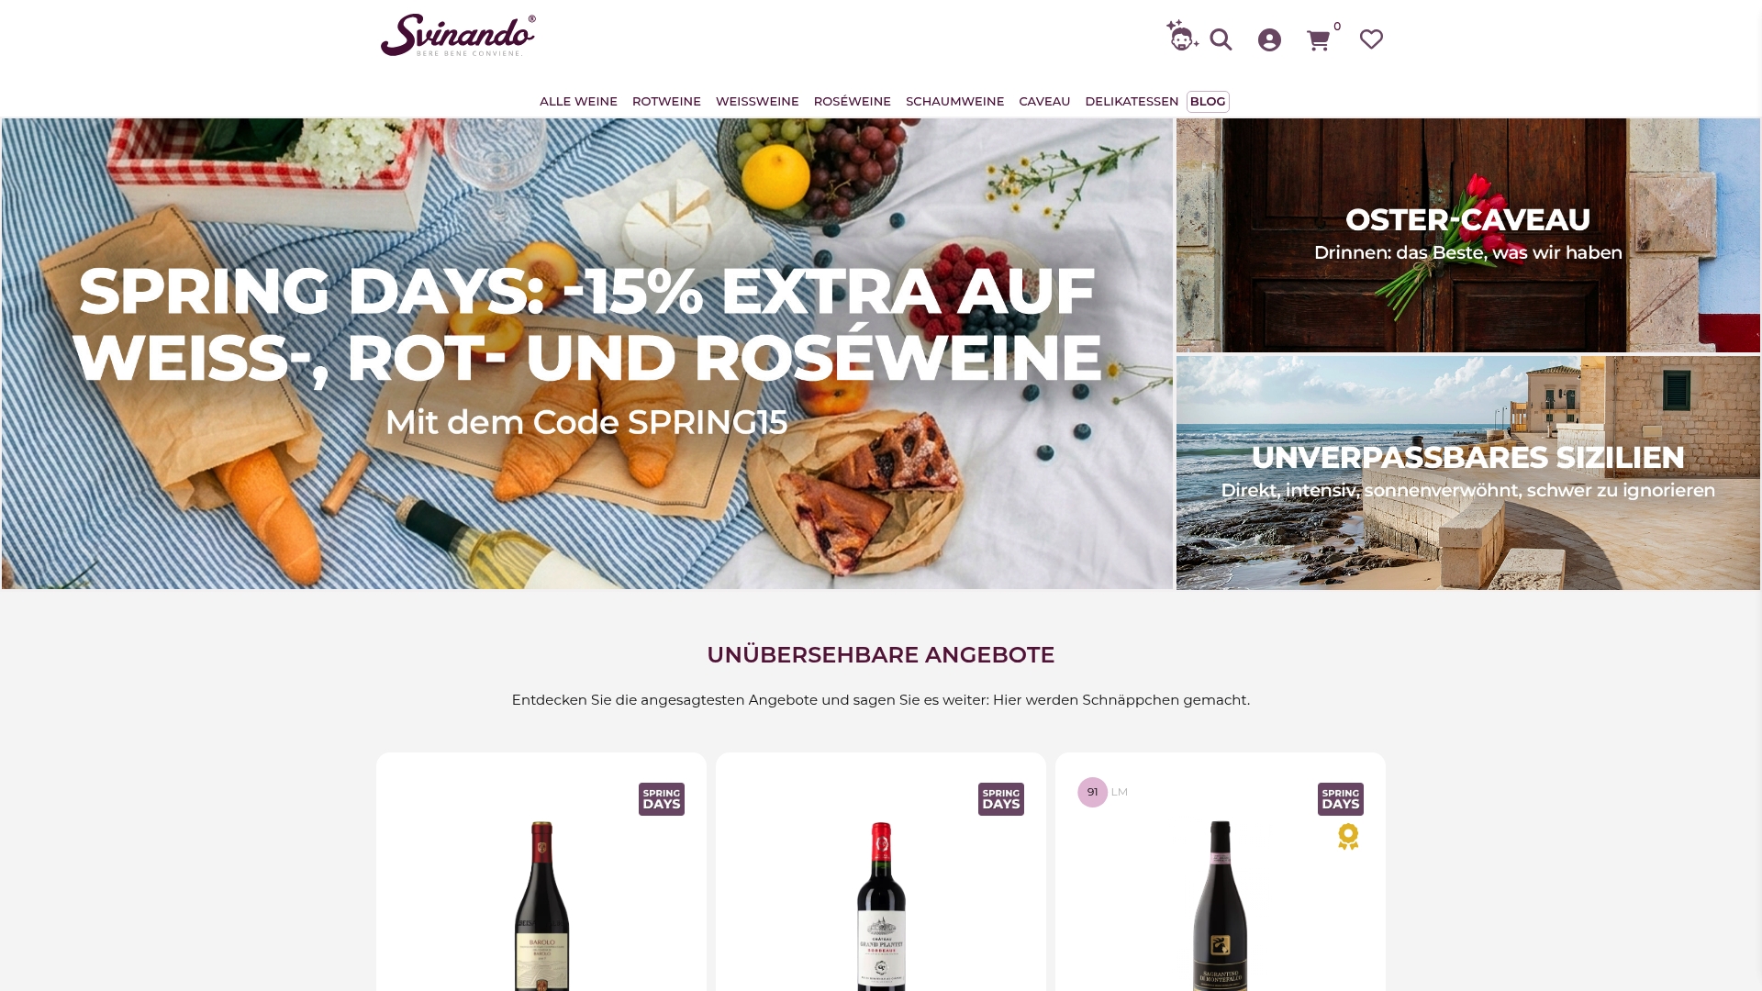Open the Unverpassbares Sizilien banner
Viewport: 1762px width, 991px height.
tap(1468, 473)
